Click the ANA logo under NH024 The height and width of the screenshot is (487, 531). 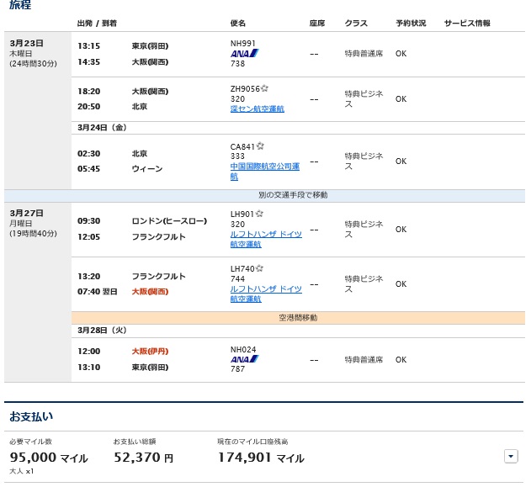click(245, 359)
